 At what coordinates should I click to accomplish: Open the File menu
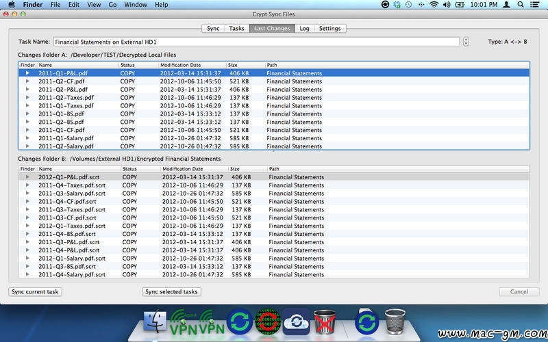tap(55, 5)
